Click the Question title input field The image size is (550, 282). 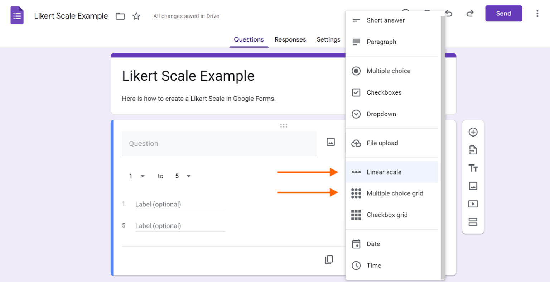point(219,144)
